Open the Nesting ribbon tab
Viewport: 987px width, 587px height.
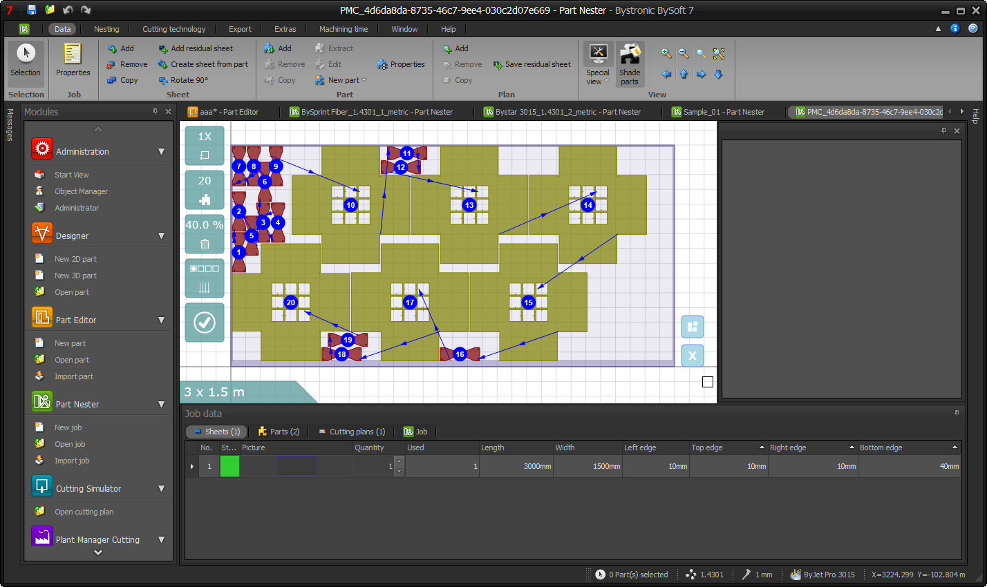click(106, 29)
